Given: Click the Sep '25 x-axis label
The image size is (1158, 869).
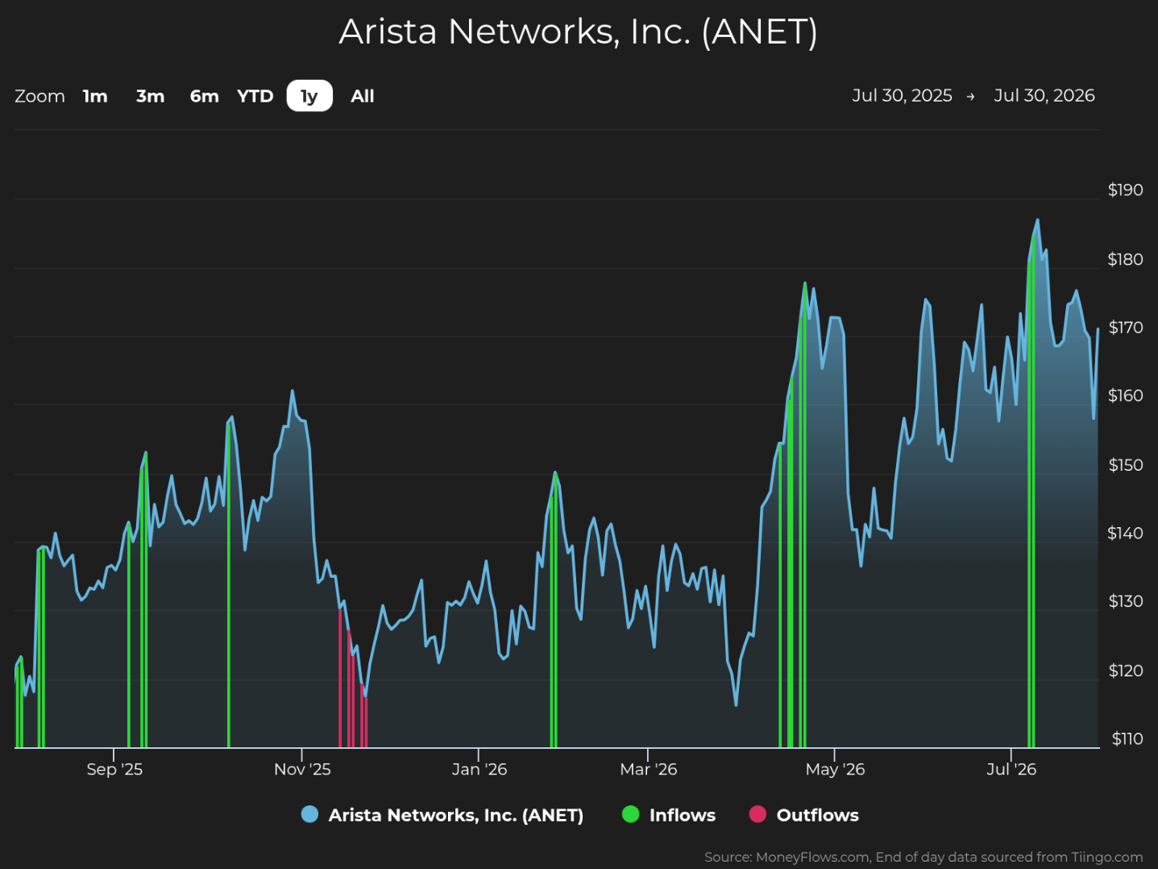Looking at the screenshot, I should [114, 769].
